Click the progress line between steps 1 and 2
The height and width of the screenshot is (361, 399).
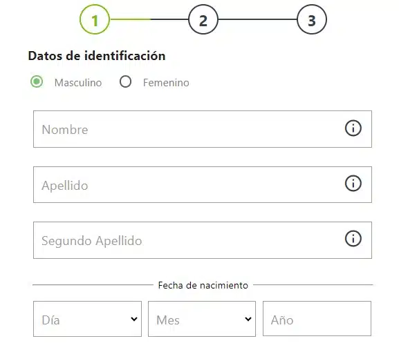[x=149, y=19]
